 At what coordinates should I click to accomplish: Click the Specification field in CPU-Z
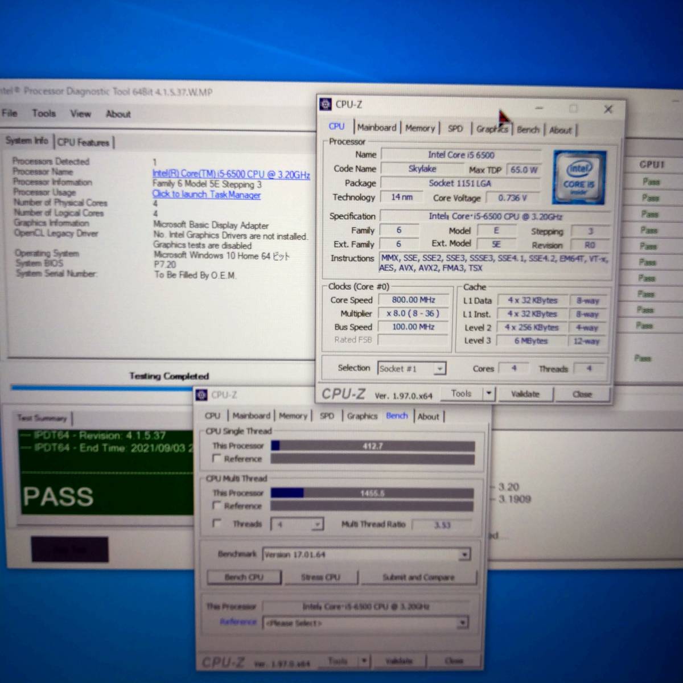(x=496, y=216)
